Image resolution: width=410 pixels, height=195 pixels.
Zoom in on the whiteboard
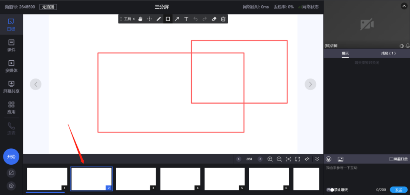click(x=270, y=159)
